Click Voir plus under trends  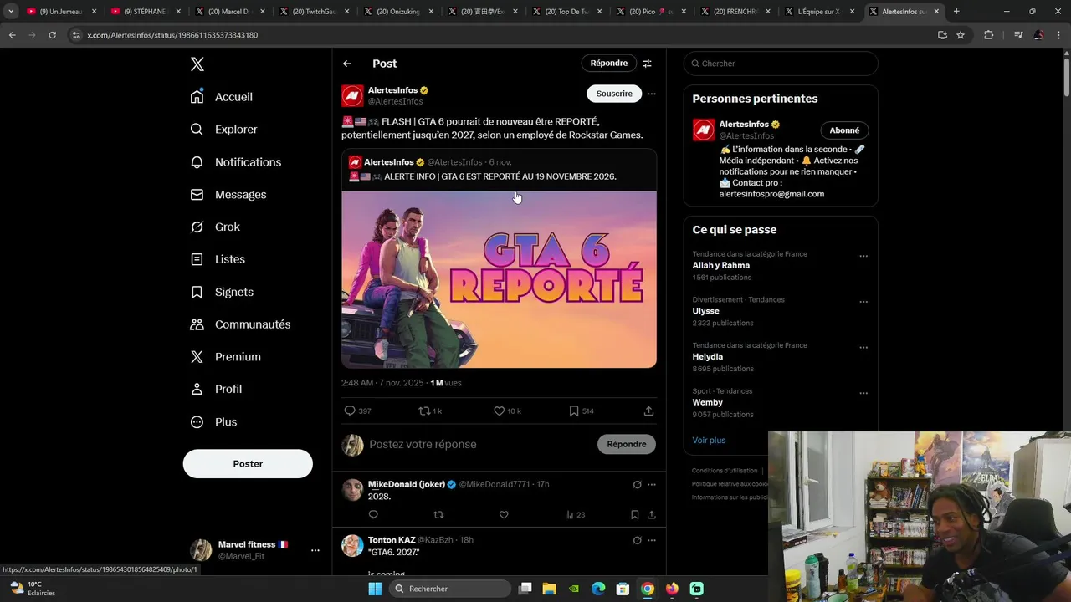[x=709, y=441]
